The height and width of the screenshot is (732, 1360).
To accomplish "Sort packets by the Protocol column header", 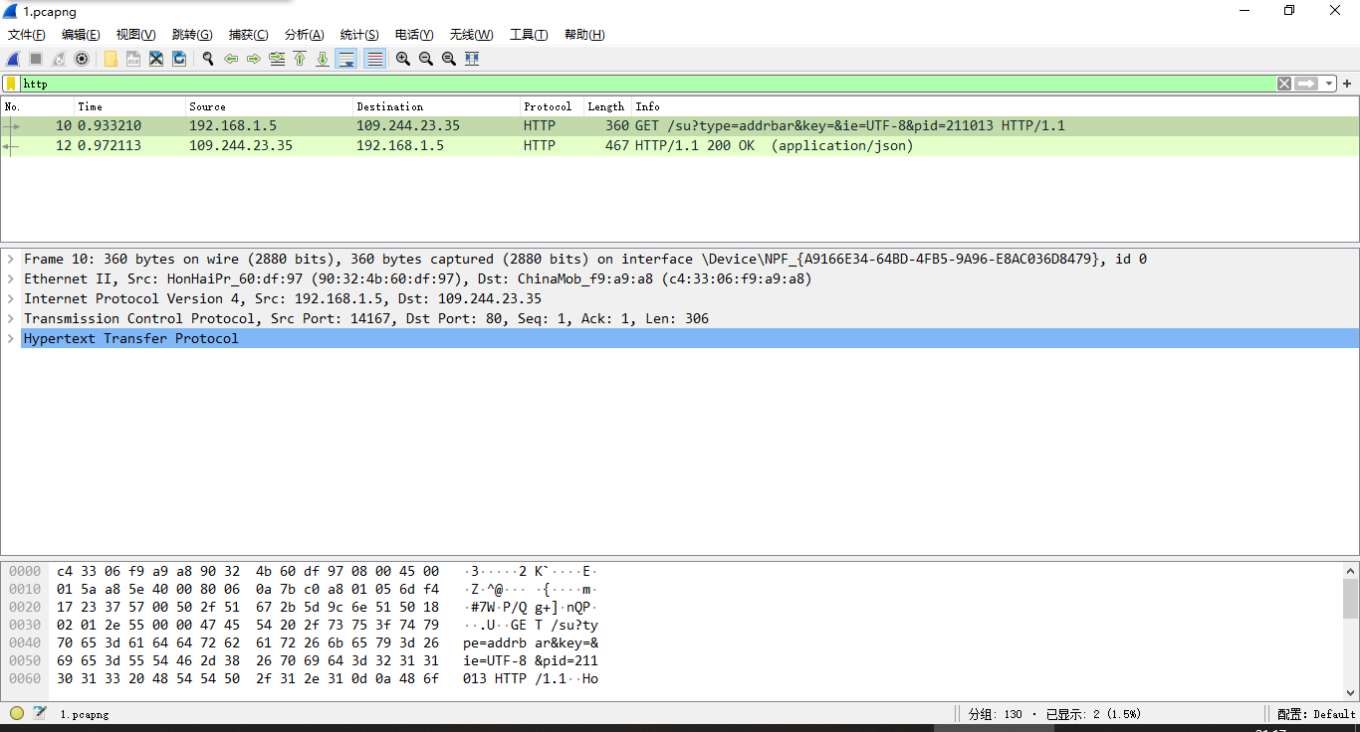I will pyautogui.click(x=548, y=106).
